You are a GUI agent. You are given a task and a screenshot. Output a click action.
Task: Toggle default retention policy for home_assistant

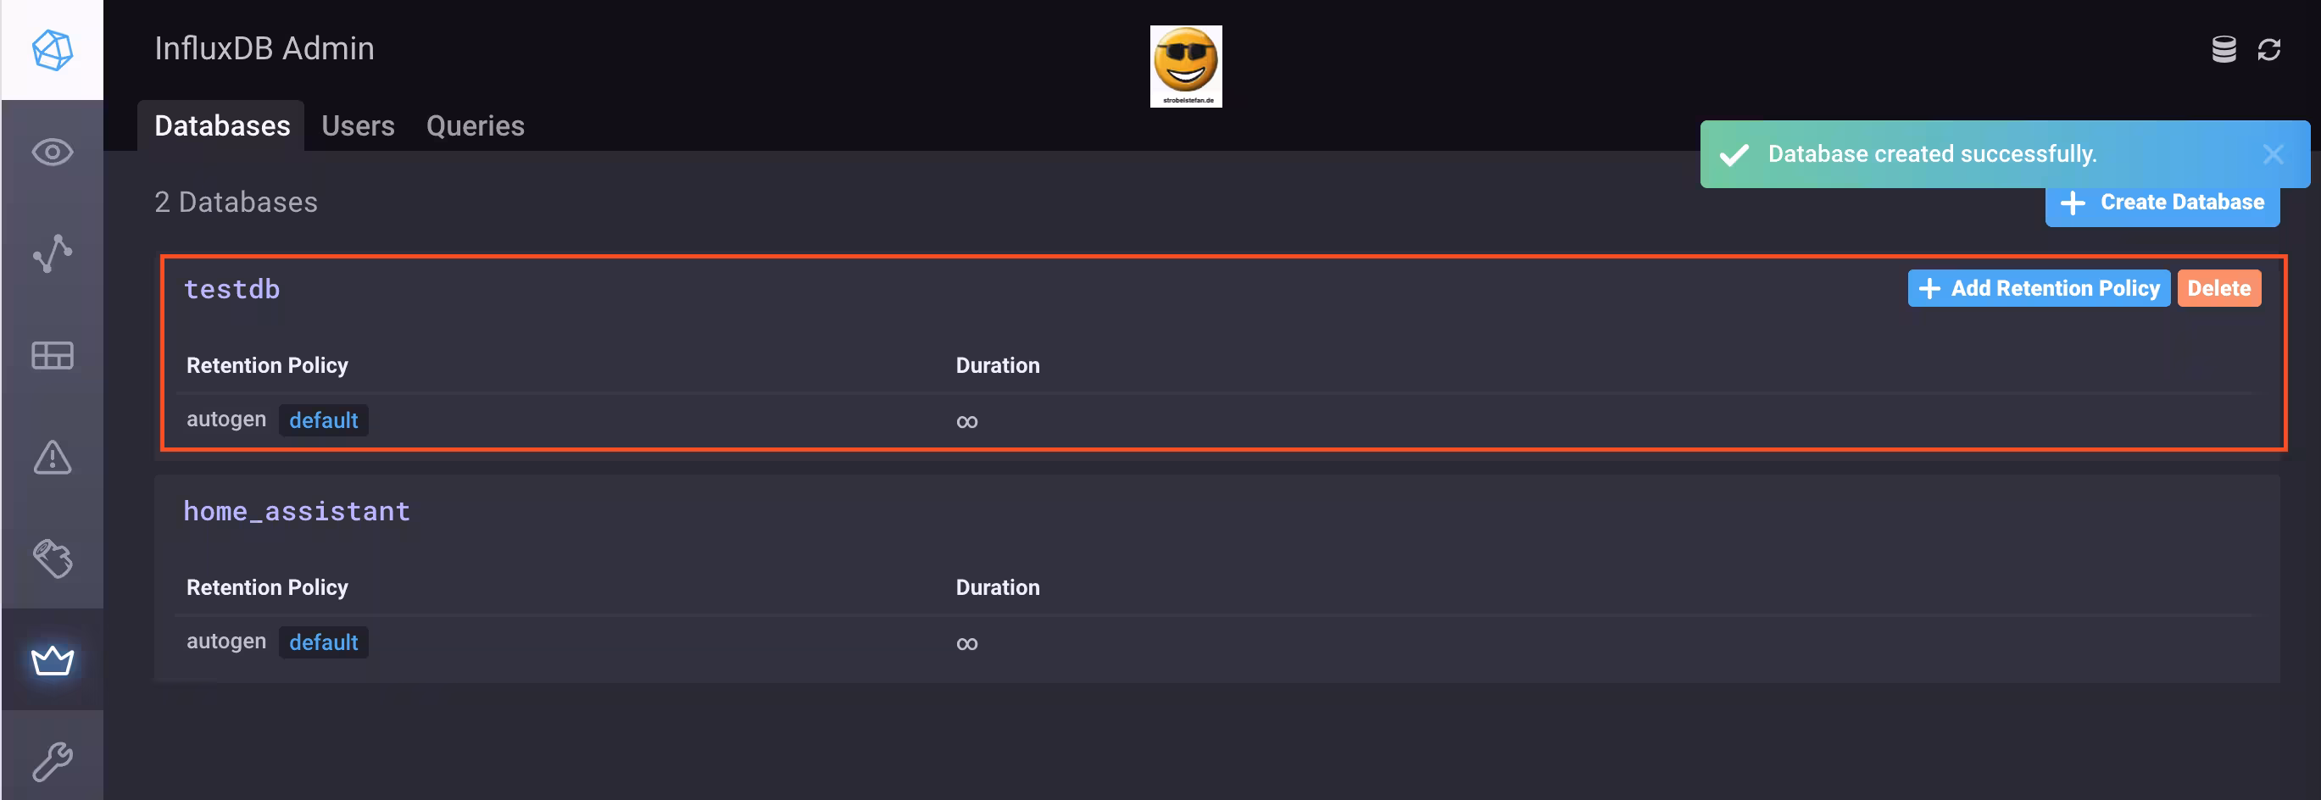tap(324, 642)
